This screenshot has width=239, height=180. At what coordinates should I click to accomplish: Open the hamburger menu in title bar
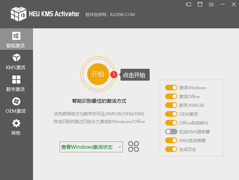(211, 4)
